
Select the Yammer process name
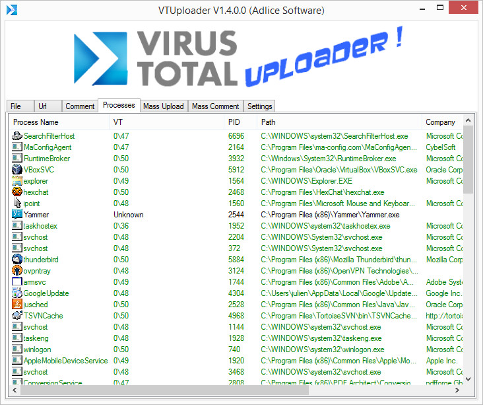click(x=36, y=215)
